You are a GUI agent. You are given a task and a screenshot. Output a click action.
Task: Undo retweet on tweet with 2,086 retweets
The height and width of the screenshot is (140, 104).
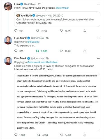coord(38,51)
